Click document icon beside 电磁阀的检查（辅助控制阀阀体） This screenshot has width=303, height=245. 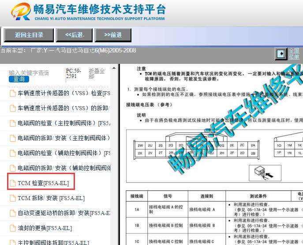pyautogui.click(x=13, y=153)
